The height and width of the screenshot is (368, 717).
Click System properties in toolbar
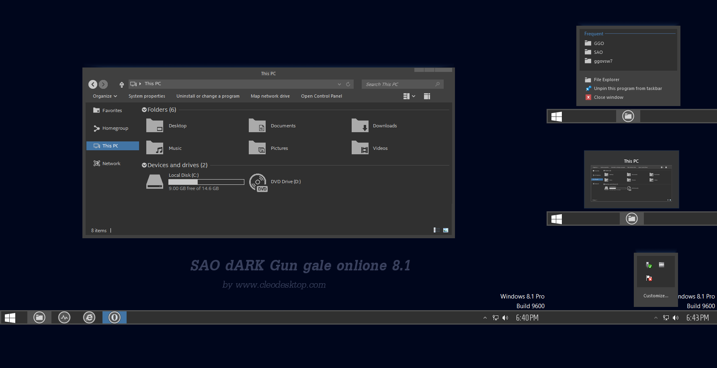click(x=147, y=96)
